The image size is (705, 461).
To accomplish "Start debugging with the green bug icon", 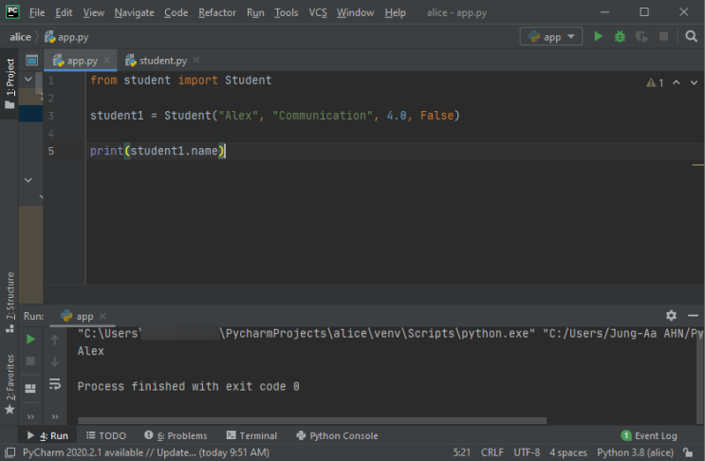I will point(620,36).
